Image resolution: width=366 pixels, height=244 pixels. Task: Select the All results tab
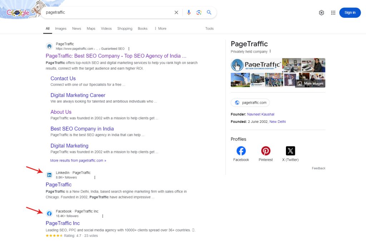coord(48,29)
